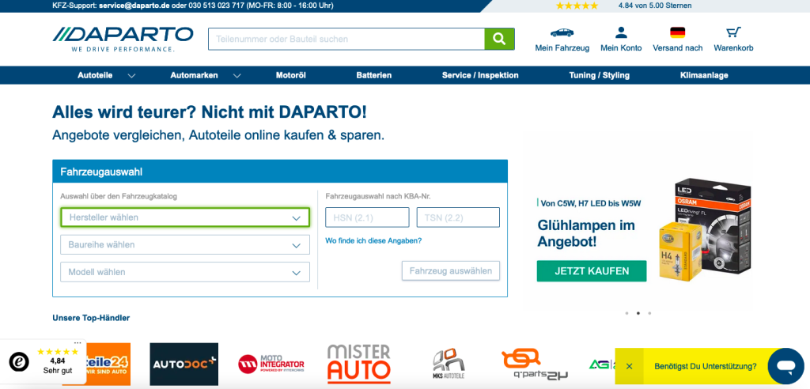Open Mein Konto person icon
This screenshot has height=389, width=810.
621,32
